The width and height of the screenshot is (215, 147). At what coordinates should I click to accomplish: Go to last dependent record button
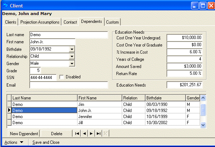tap(99, 133)
